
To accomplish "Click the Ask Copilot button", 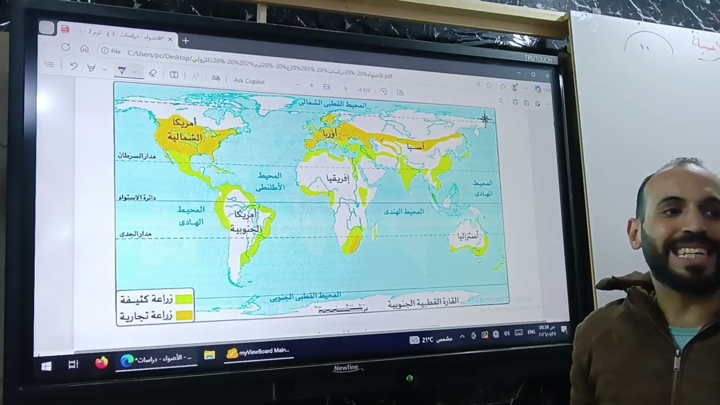I will click(x=249, y=80).
